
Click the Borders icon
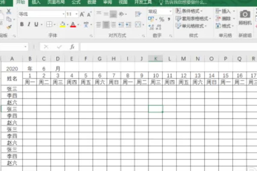click(49, 24)
